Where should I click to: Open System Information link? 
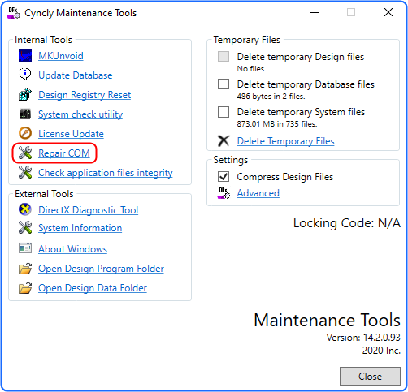[x=80, y=228]
